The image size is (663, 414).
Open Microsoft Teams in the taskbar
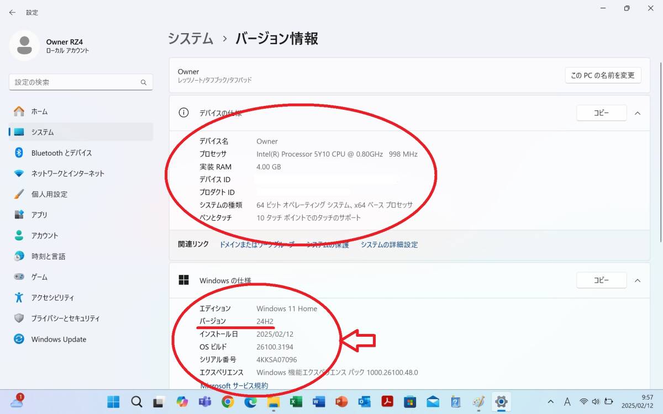tap(205, 401)
